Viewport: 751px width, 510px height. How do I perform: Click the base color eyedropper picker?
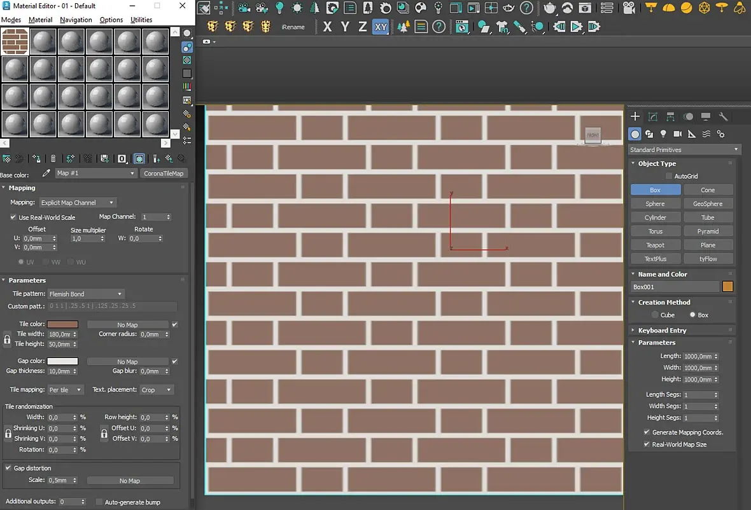tap(46, 174)
